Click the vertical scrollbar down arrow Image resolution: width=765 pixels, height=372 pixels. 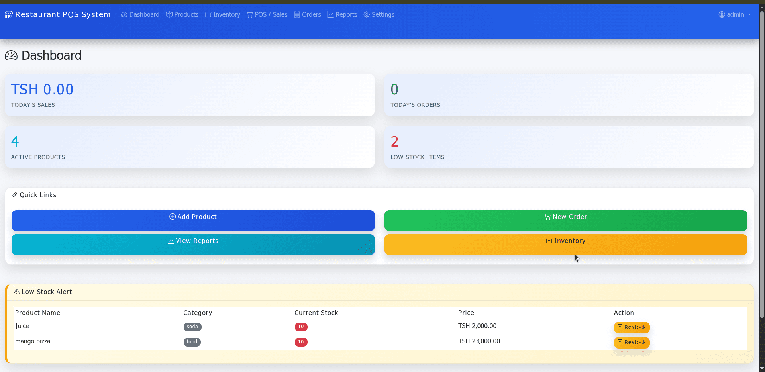tap(762, 368)
